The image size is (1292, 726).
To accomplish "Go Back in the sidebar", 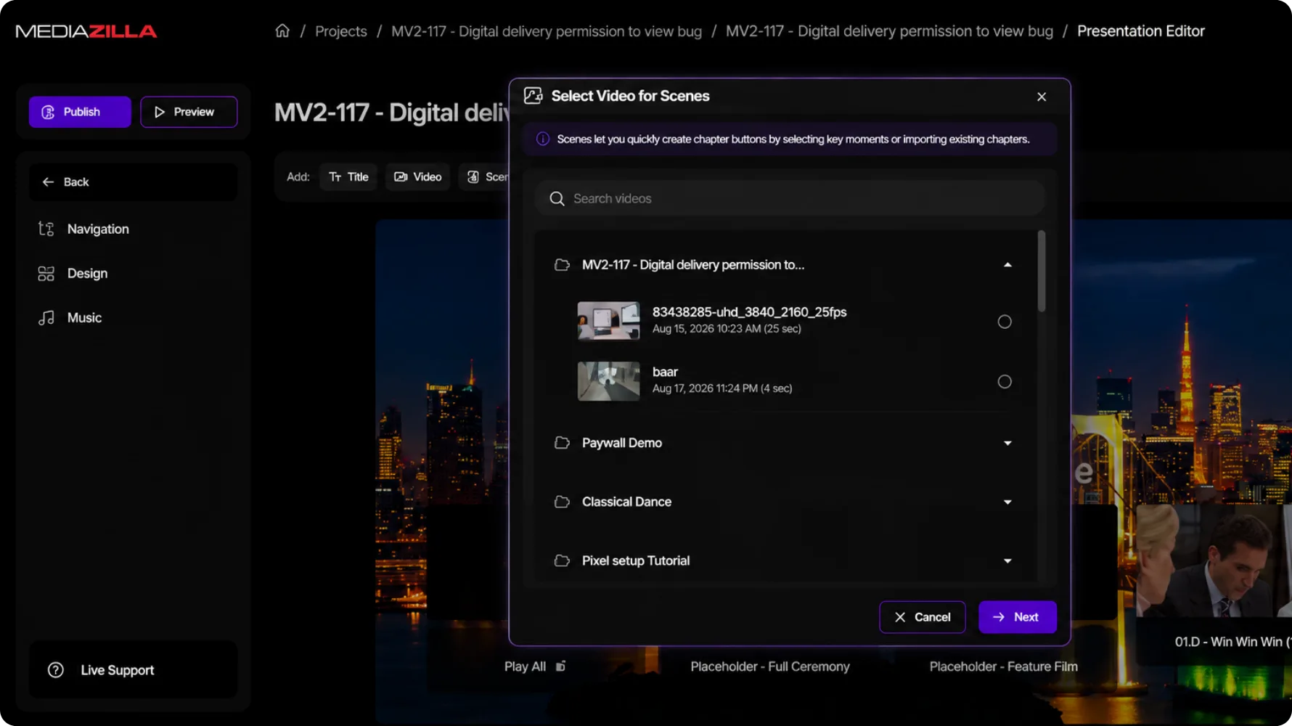I will (133, 181).
